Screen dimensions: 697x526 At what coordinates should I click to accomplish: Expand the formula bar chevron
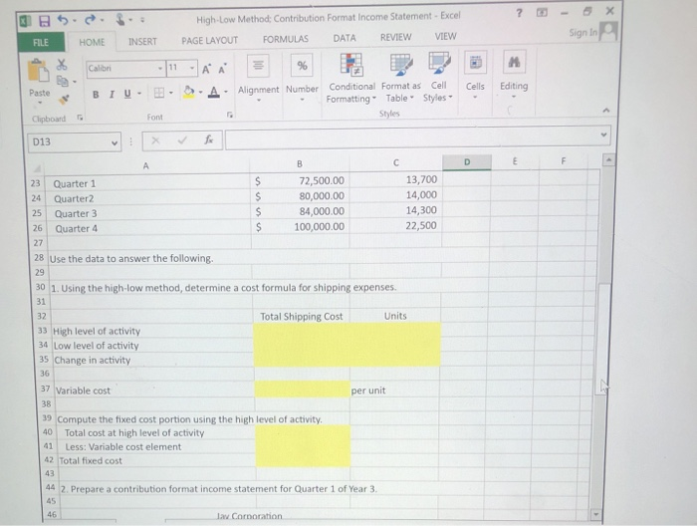coord(603,134)
